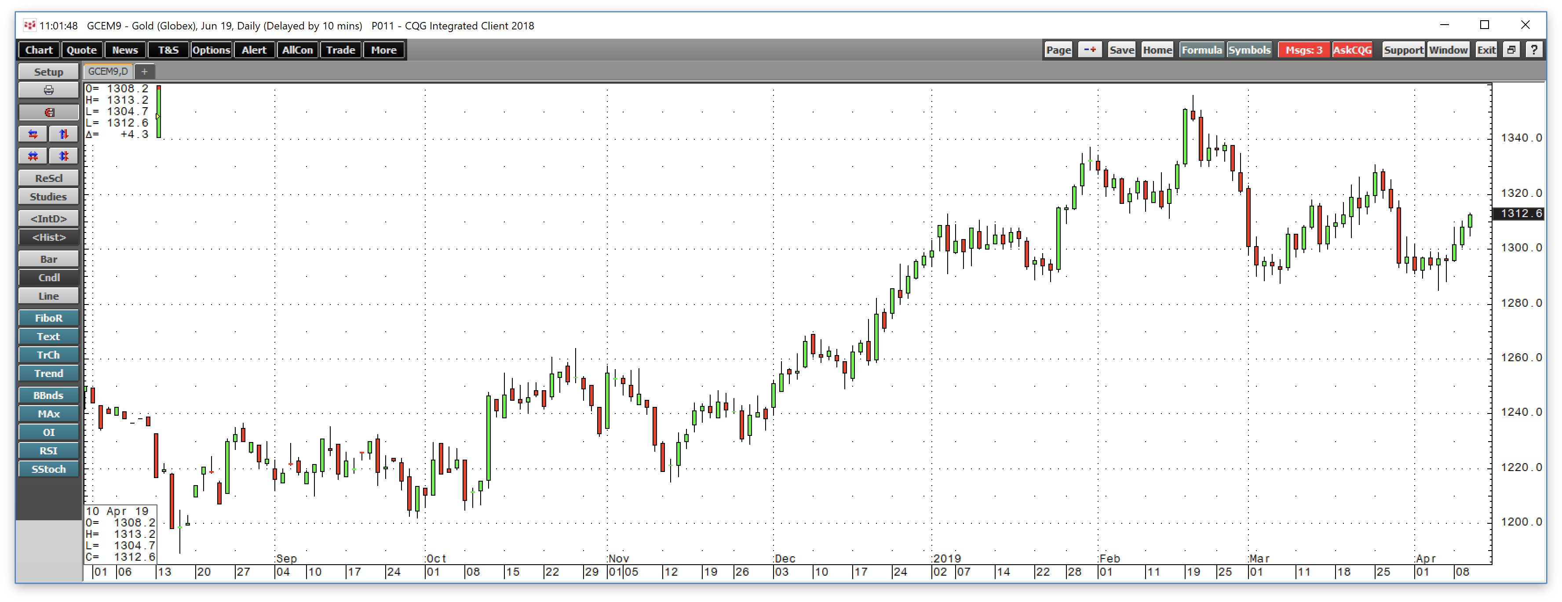Click the printer icon button
The height and width of the screenshot is (602, 1562).
(x=48, y=90)
